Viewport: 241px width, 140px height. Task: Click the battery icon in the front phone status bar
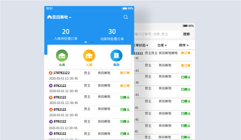pos(125,8)
